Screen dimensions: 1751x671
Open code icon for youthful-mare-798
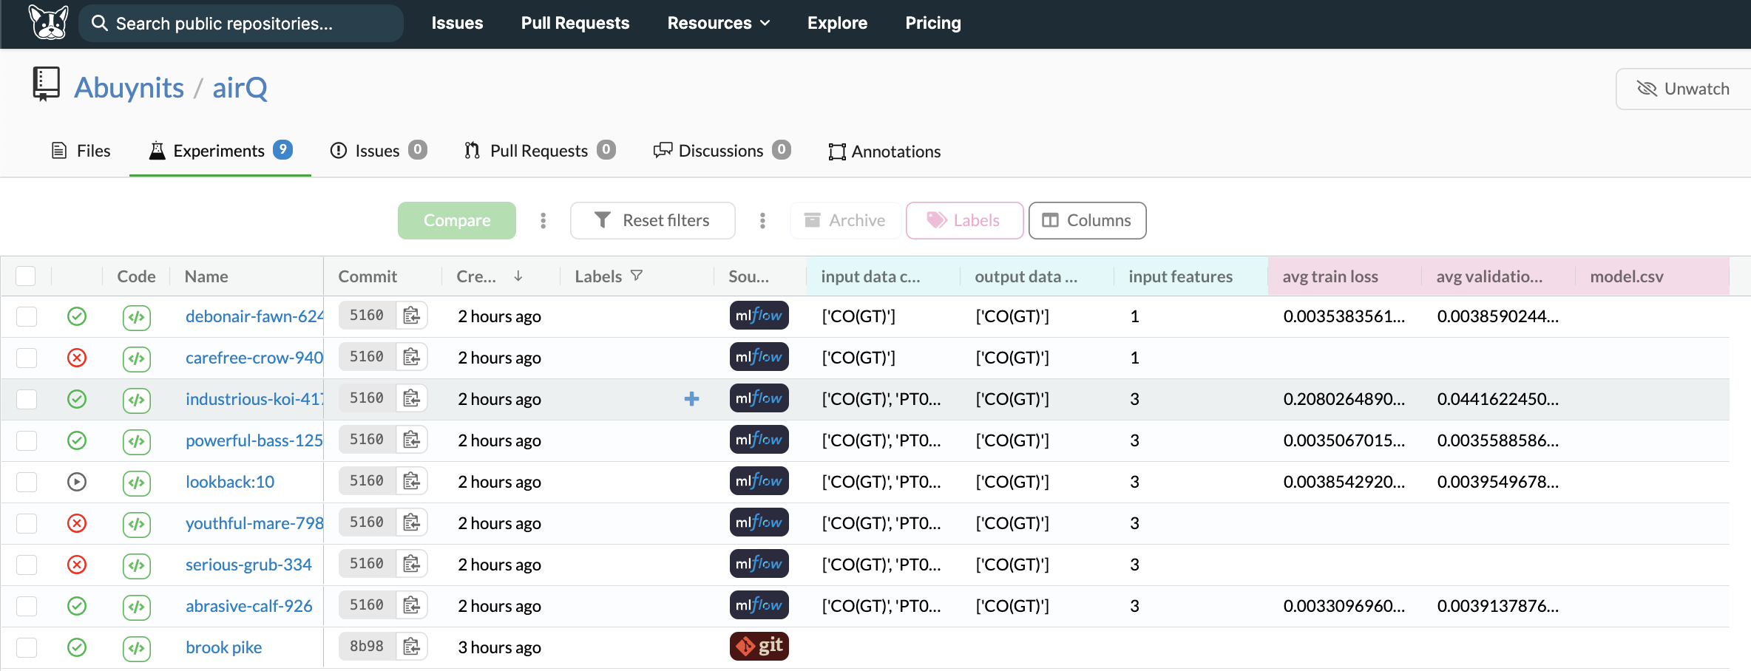tap(137, 524)
